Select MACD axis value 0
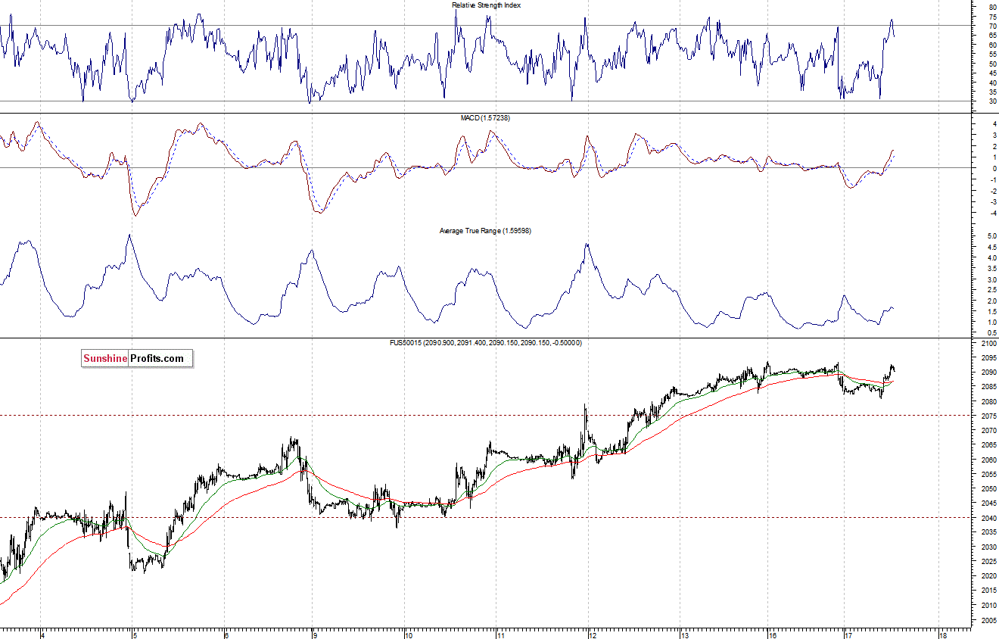This screenshot has height=639, width=999. [994, 168]
